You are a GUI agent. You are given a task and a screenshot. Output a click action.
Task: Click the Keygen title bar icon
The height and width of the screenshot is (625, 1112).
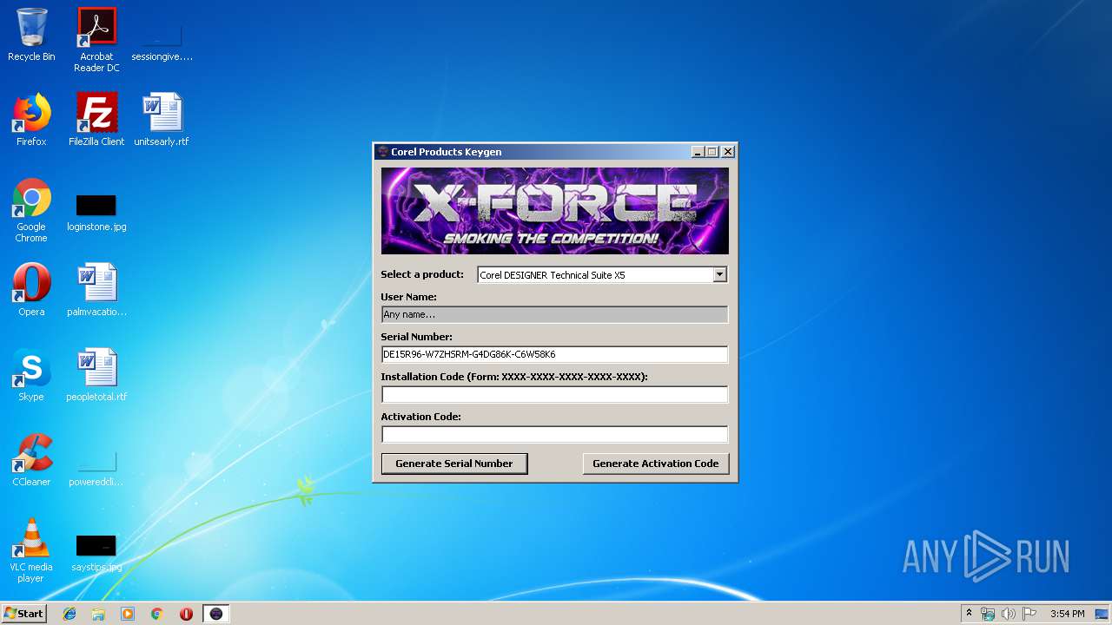(382, 152)
